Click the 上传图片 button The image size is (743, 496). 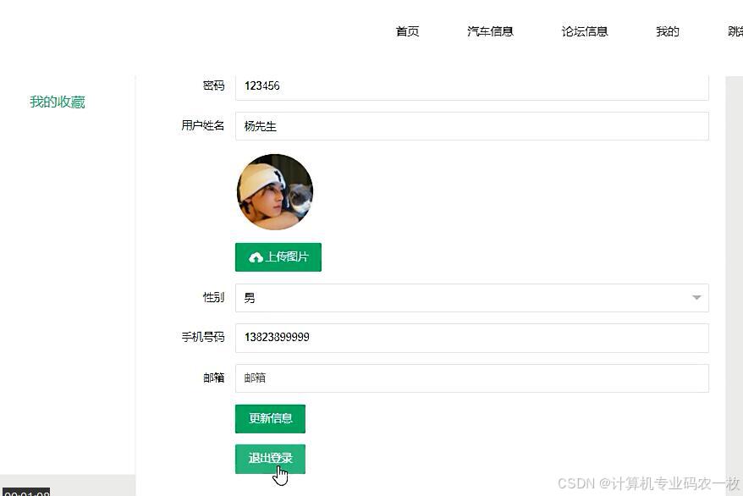pyautogui.click(x=278, y=257)
